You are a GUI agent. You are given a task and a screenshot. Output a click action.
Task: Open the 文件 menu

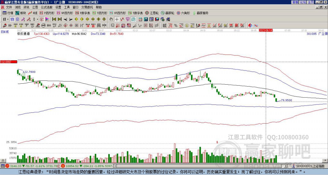(9, 7)
